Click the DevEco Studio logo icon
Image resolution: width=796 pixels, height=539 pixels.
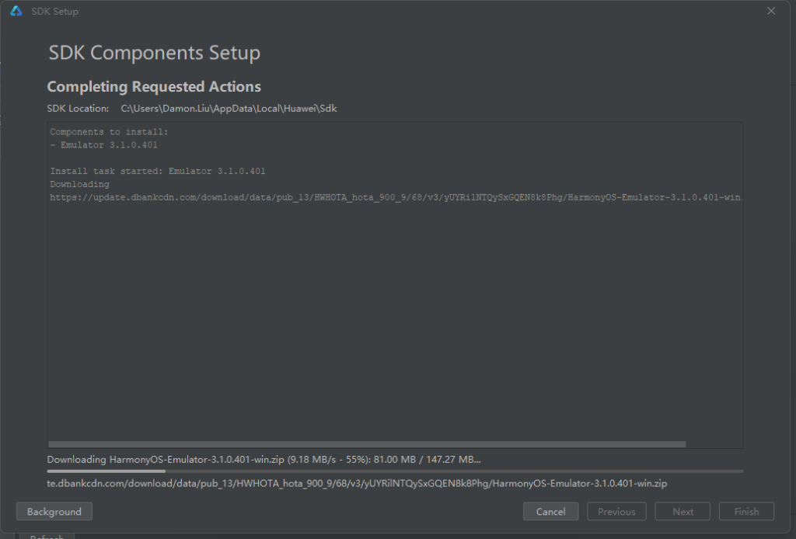[16, 11]
